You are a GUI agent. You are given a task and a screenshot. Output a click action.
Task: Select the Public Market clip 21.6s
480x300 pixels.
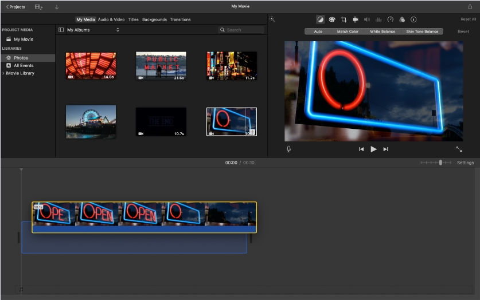click(x=161, y=66)
